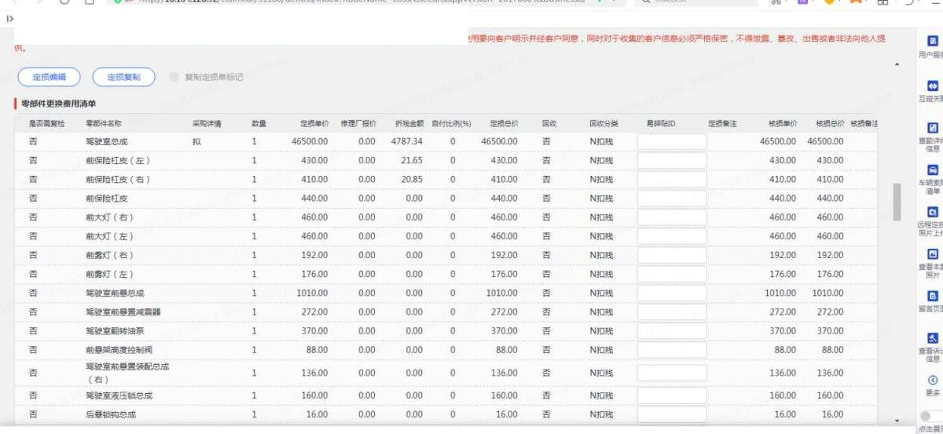The height and width of the screenshot is (434, 943).
Task: Open the 留言页面 sidebar icon
Action: point(933,296)
